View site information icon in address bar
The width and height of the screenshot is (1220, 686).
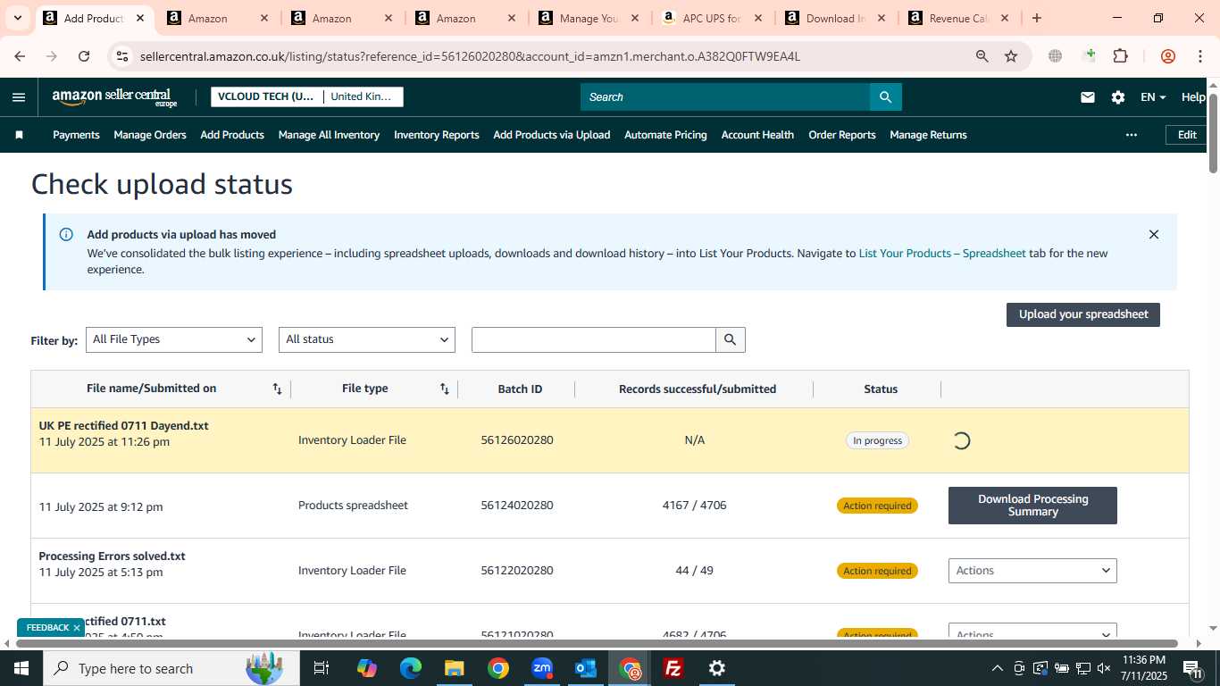[122, 56]
